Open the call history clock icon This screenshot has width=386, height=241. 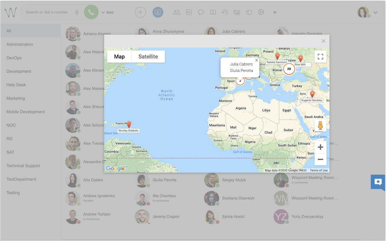click(x=225, y=12)
